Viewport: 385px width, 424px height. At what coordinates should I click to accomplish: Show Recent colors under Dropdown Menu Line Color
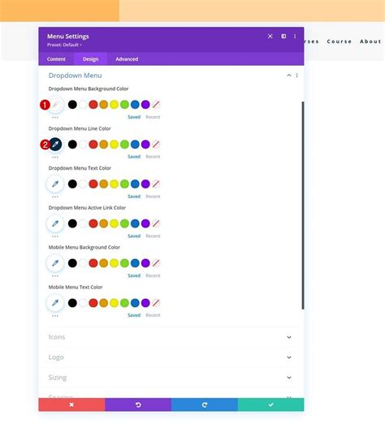(153, 157)
